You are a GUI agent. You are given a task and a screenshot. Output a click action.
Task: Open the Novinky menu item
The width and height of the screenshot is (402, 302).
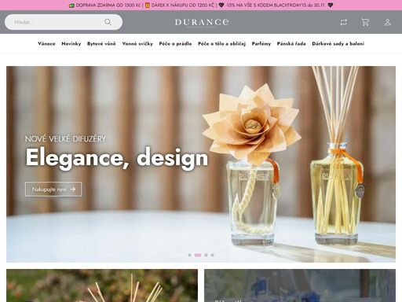tap(71, 44)
